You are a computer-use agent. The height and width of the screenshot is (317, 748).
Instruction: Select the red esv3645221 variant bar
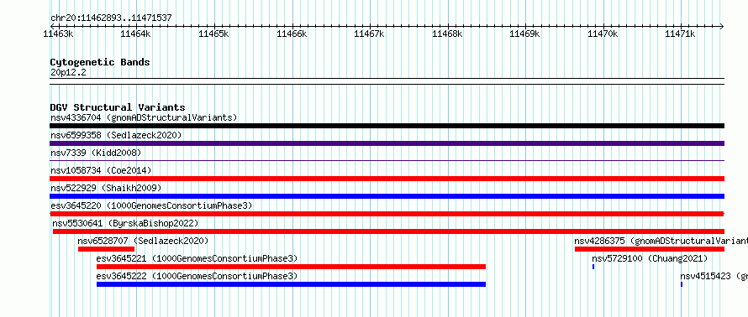[x=291, y=267]
